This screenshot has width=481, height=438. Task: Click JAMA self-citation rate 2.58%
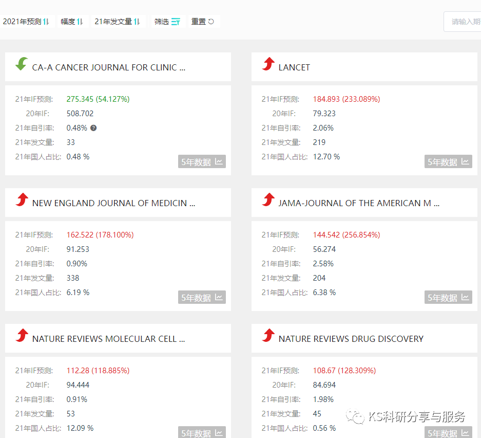[323, 264]
